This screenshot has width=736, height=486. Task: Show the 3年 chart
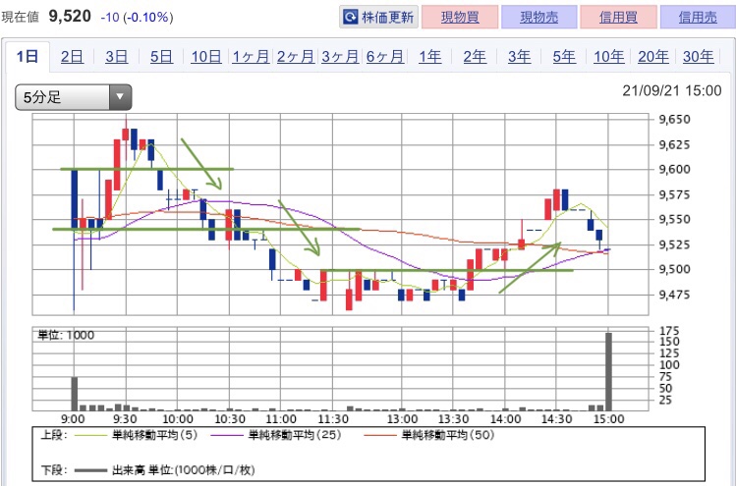[x=519, y=57]
